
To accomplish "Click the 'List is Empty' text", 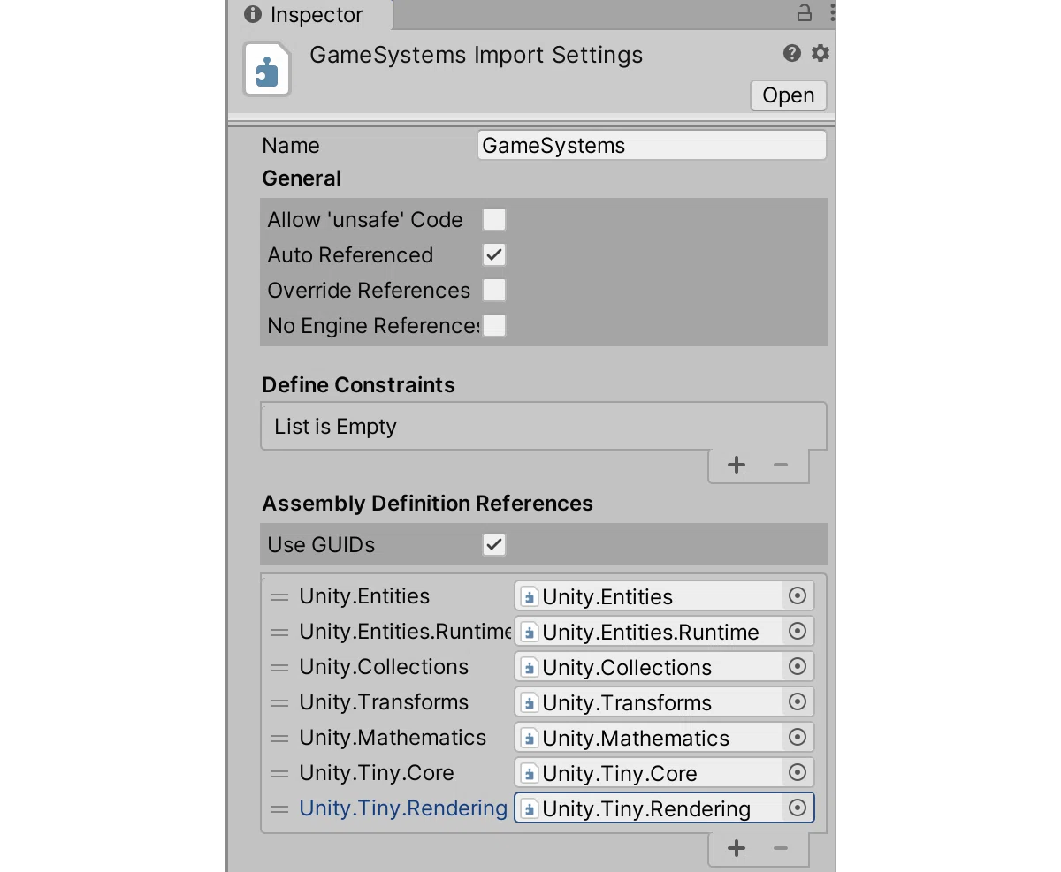I will coord(335,427).
